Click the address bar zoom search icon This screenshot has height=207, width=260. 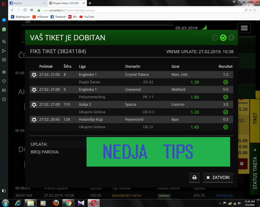[x=246, y=10]
